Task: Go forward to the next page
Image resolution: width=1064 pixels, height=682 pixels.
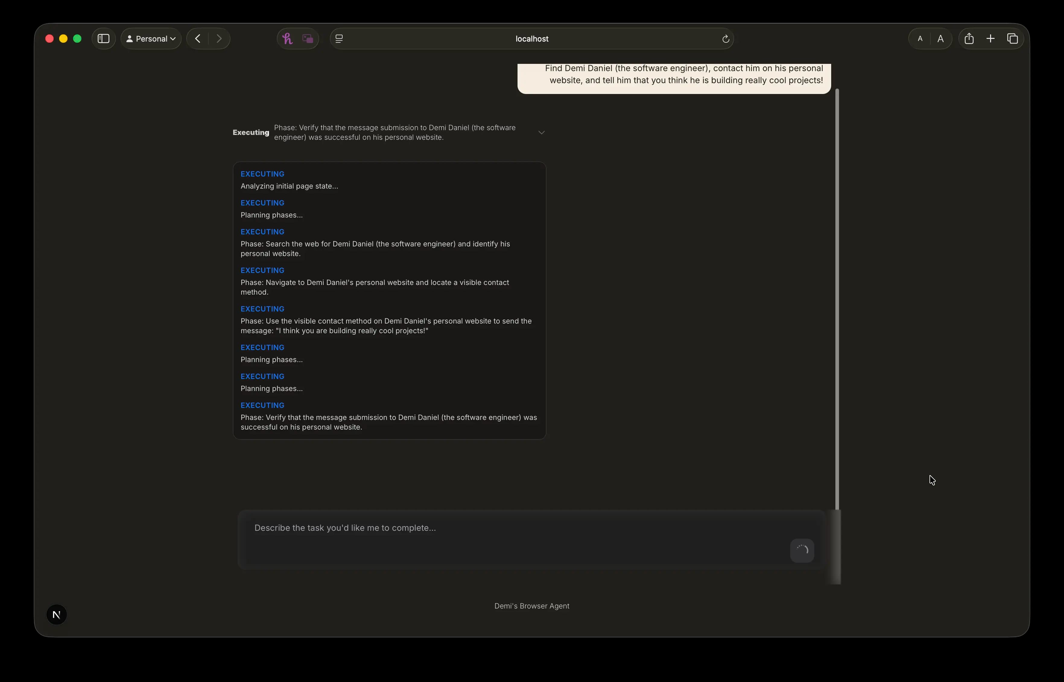Action: click(x=219, y=39)
